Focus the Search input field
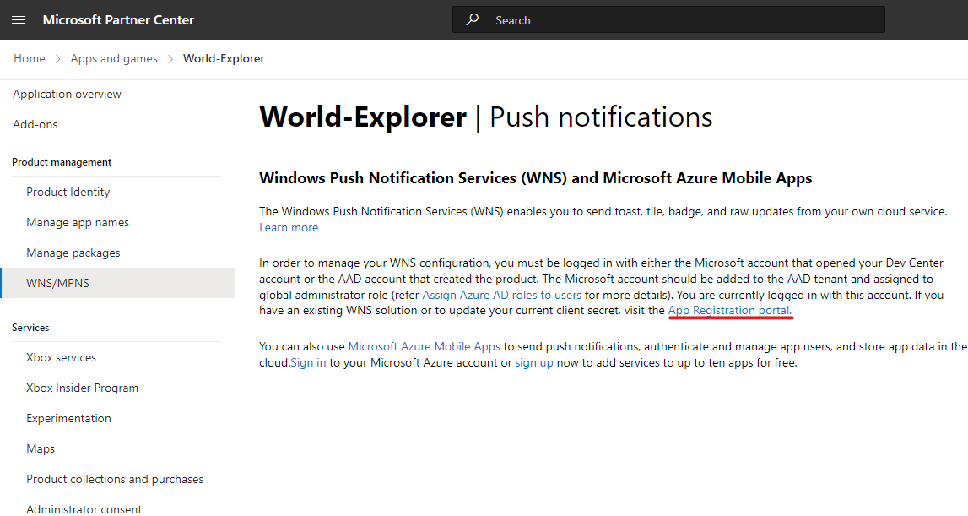 tap(668, 19)
